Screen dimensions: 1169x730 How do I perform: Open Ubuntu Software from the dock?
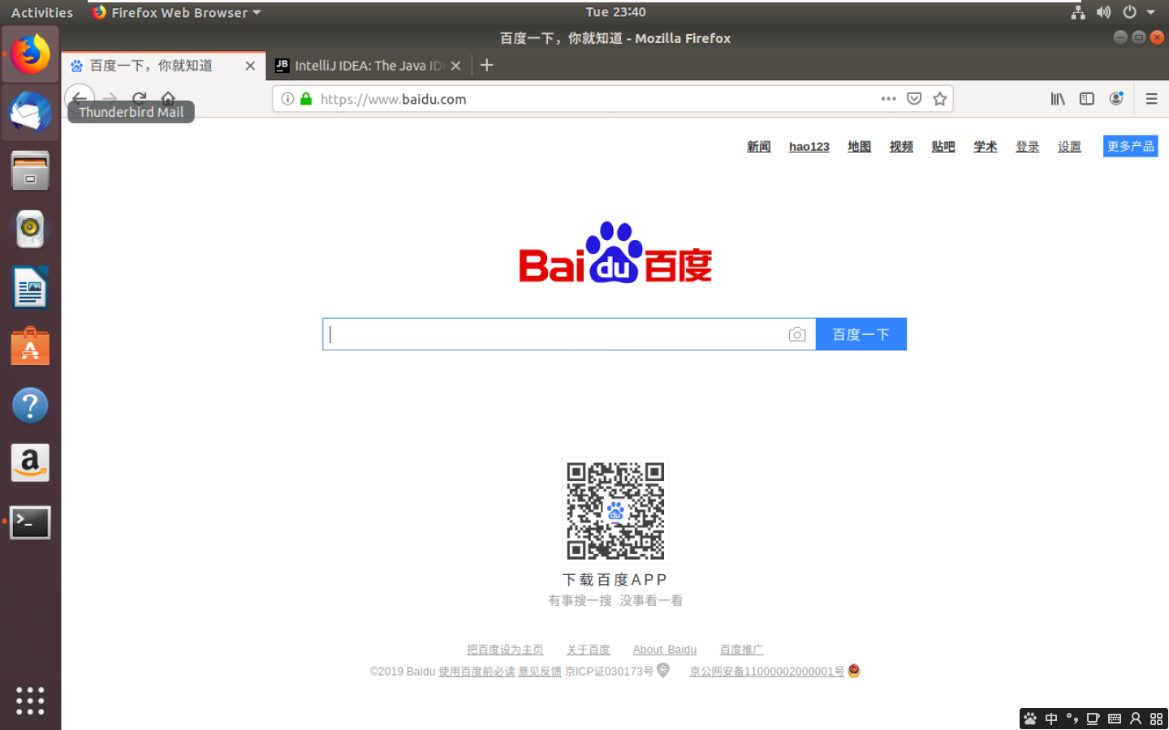coord(30,347)
